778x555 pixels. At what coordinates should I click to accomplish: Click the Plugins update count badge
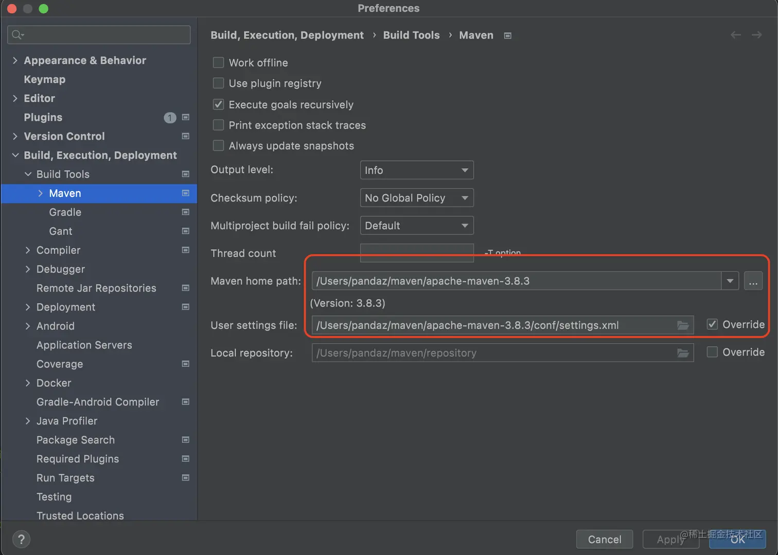[170, 118]
